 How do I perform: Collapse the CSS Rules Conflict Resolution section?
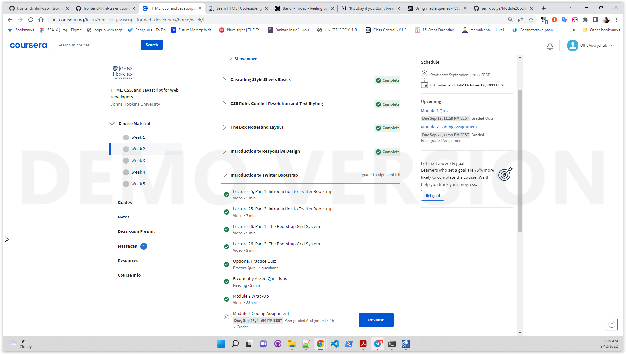pyautogui.click(x=224, y=103)
